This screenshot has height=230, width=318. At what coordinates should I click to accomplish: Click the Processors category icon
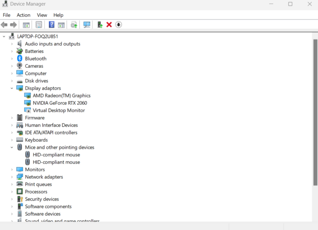[20, 192]
